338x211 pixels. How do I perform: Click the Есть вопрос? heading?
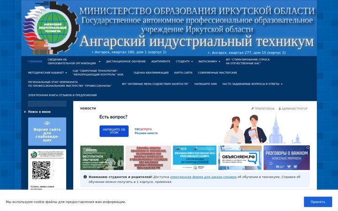point(114,117)
